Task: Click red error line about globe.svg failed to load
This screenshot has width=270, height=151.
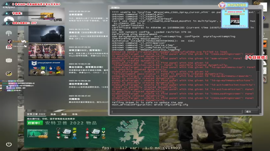Action: click(170, 52)
